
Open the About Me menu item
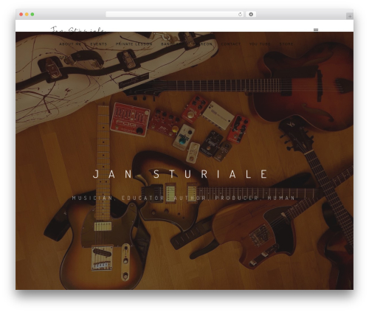click(x=70, y=44)
